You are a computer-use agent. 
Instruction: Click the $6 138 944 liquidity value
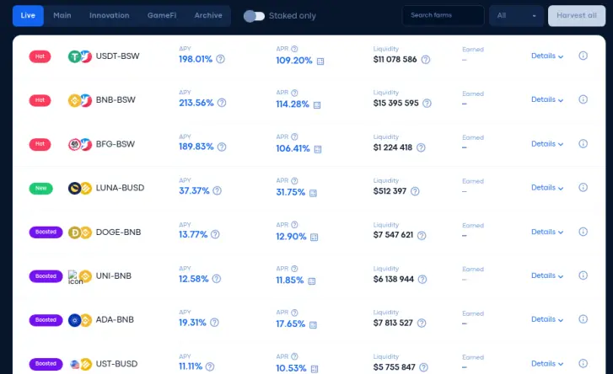coord(393,279)
